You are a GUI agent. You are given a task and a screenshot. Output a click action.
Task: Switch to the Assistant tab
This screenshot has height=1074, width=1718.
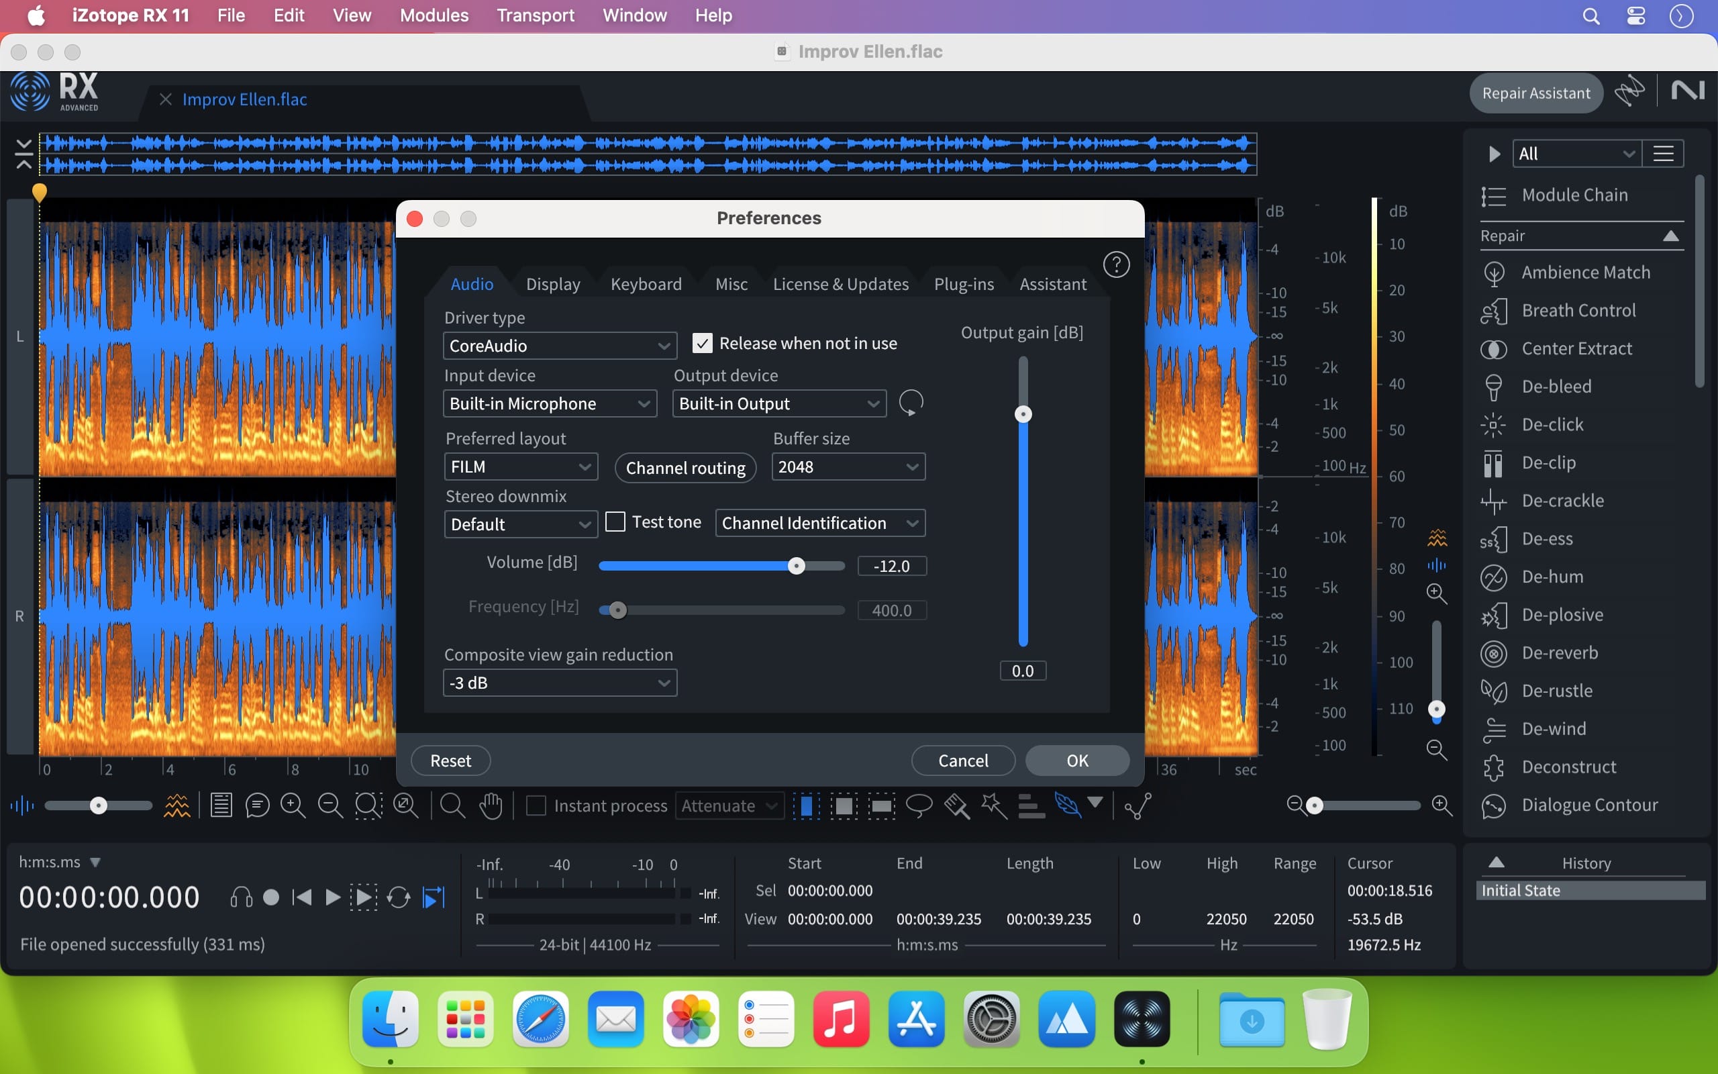click(1054, 282)
